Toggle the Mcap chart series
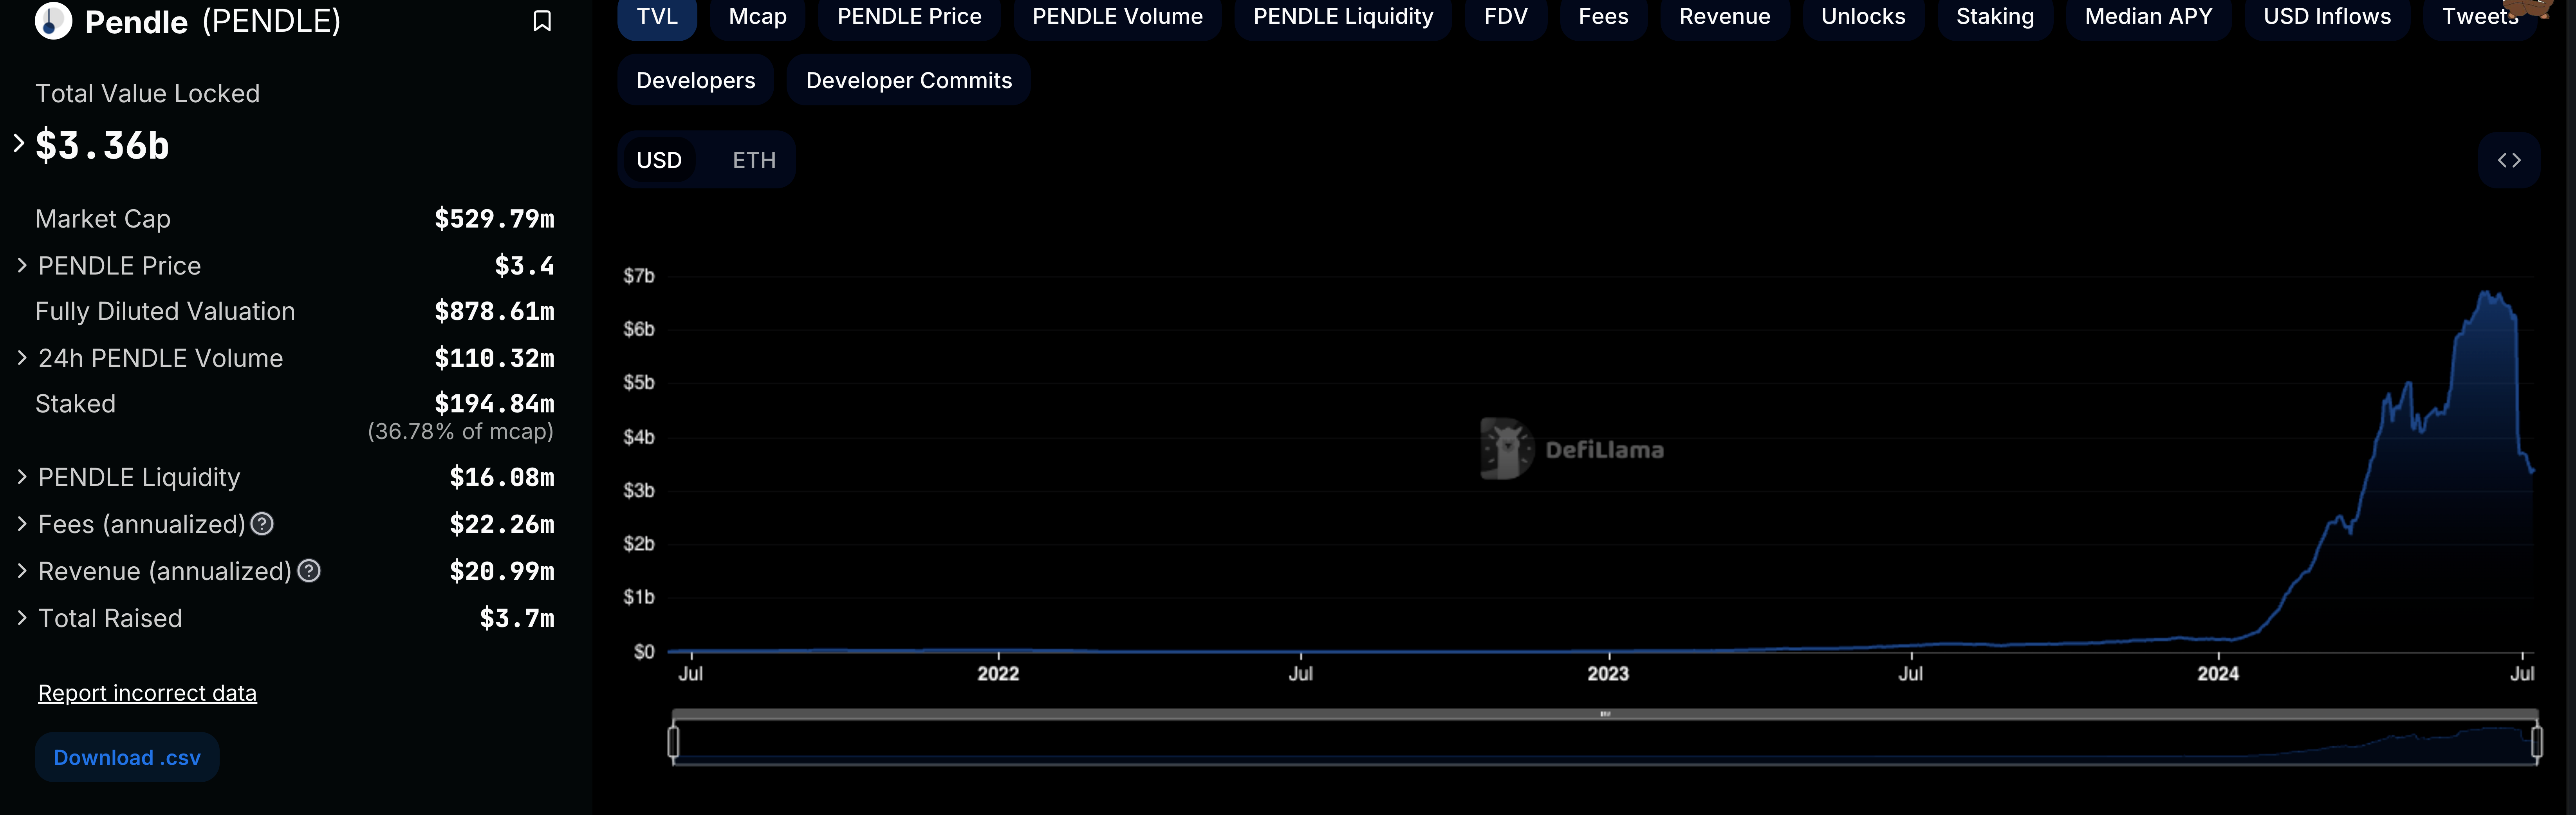This screenshot has width=2576, height=815. tap(757, 17)
